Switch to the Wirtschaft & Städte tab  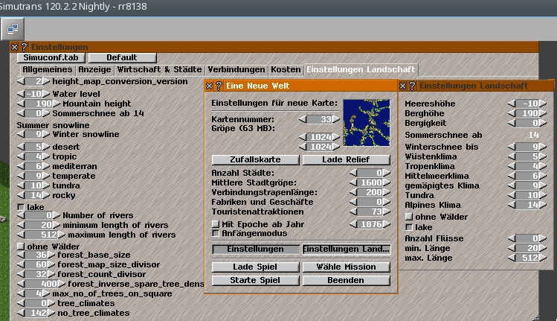pyautogui.click(x=160, y=69)
